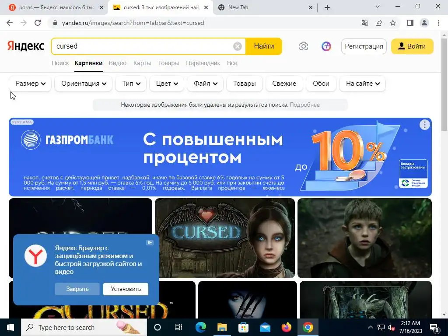
Task: Open the Chrome side panel icon
Action: (410, 23)
